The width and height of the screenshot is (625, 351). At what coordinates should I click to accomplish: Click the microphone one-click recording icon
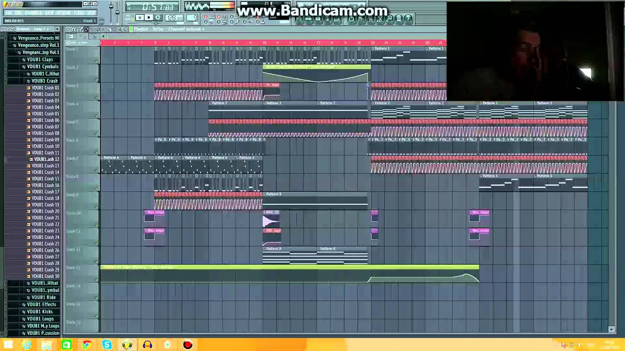pos(389,19)
